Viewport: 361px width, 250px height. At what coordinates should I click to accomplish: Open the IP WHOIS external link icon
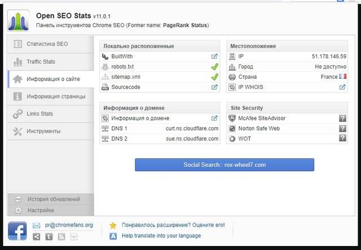[342, 87]
